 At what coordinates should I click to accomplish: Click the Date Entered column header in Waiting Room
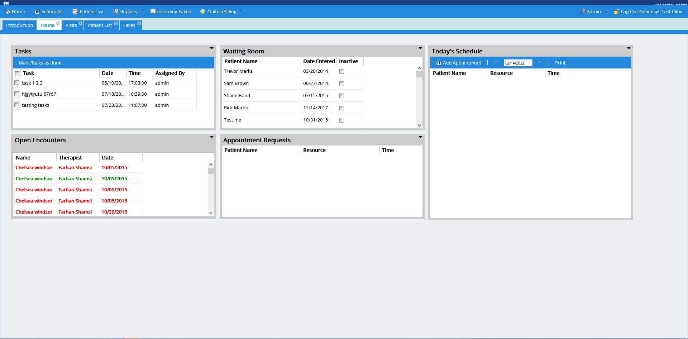(x=319, y=61)
